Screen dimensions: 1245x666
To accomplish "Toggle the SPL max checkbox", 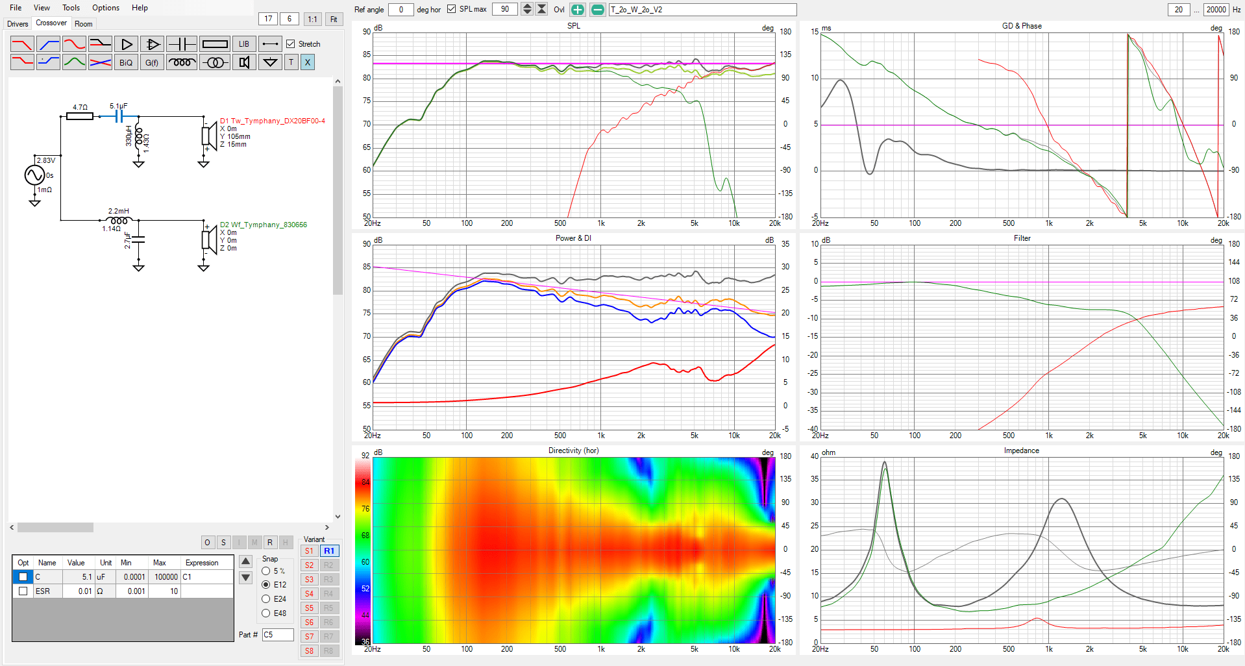I will pos(451,9).
